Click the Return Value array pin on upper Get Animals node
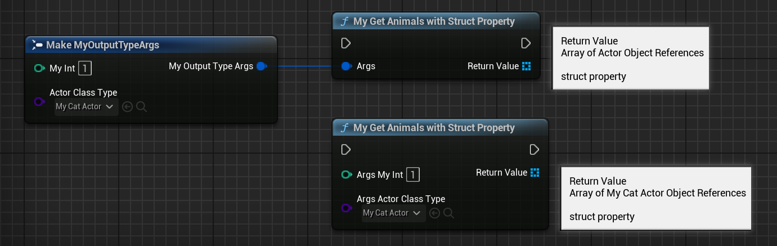The height and width of the screenshot is (246, 777). tap(527, 66)
